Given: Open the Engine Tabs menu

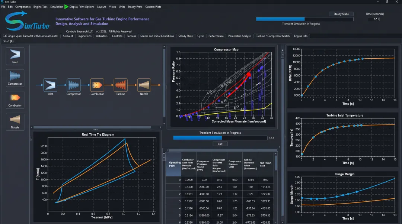Looking at the screenshot, I should pos(40,7).
